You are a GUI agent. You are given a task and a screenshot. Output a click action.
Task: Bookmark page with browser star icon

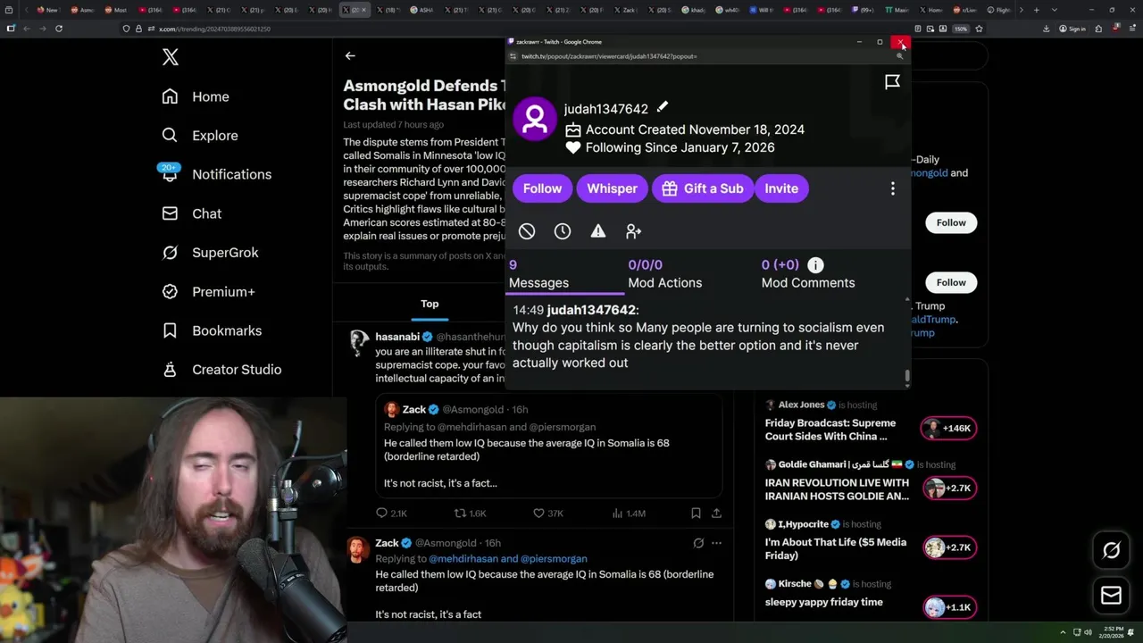979,29
